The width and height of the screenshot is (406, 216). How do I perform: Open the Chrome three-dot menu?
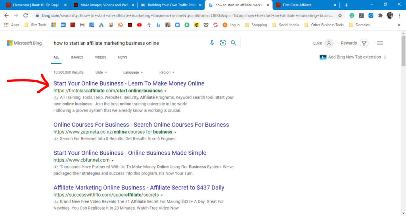(400, 15)
